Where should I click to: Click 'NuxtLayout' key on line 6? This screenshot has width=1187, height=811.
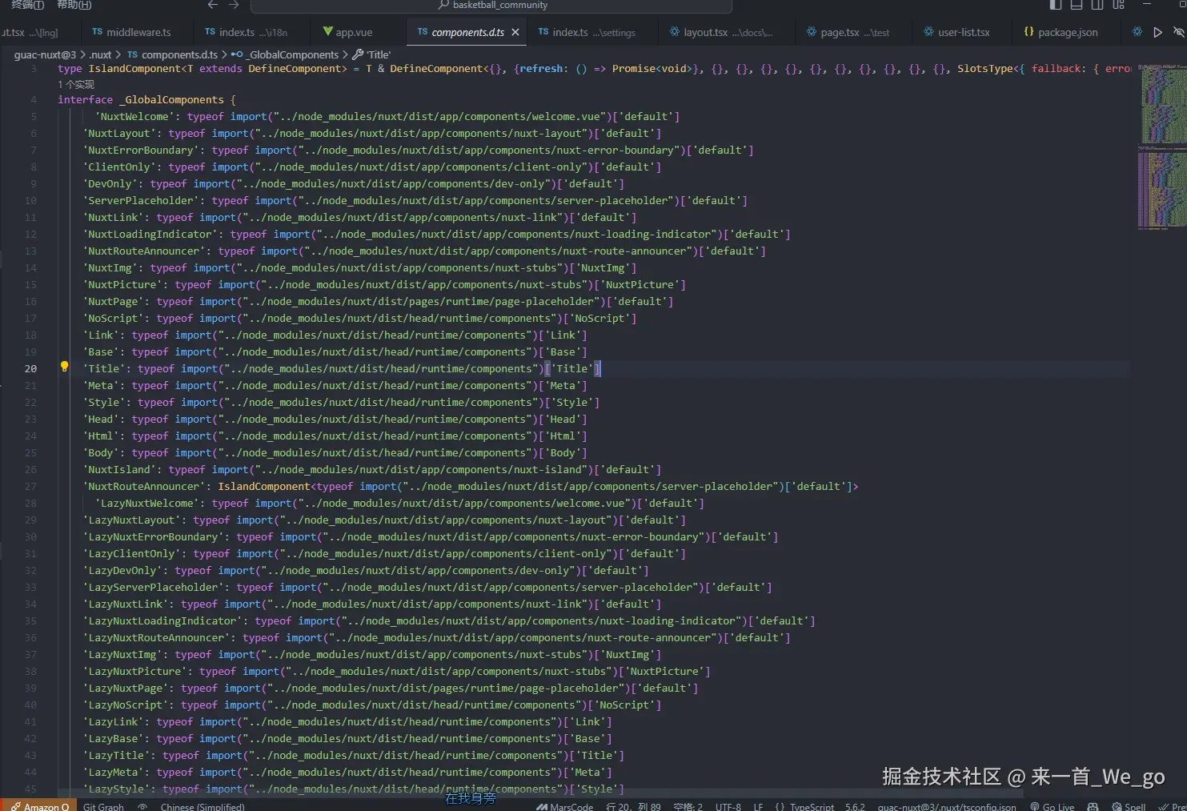pos(119,134)
